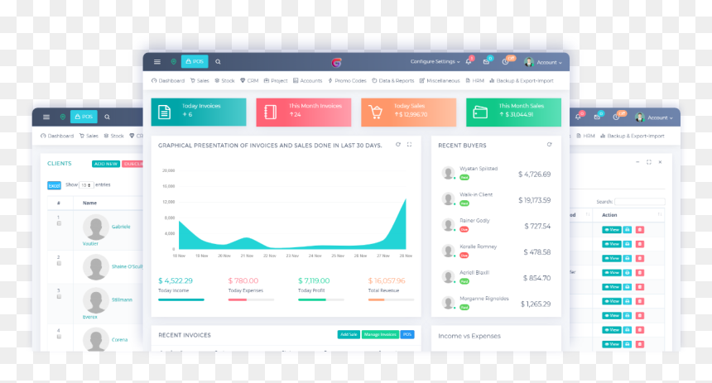Open Dashboard menu in the front window
The height and width of the screenshot is (383, 712).
[x=168, y=81]
